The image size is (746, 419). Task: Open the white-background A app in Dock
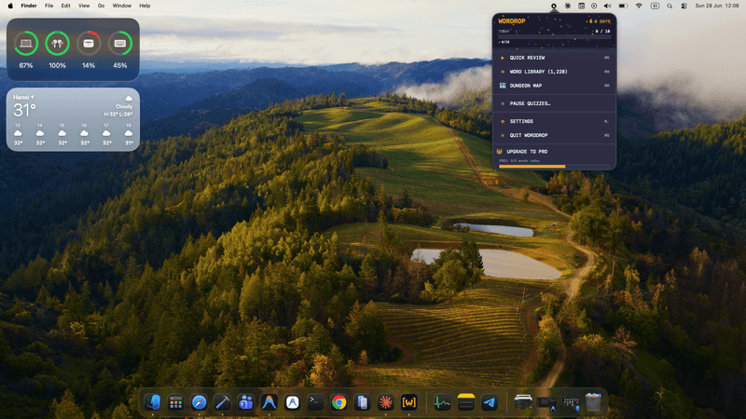293,402
